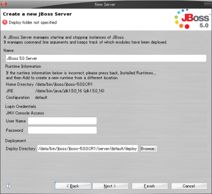The width and height of the screenshot is (212, 194).
Task: Click the 'Login Credentials' group label
Action: (x=21, y=106)
